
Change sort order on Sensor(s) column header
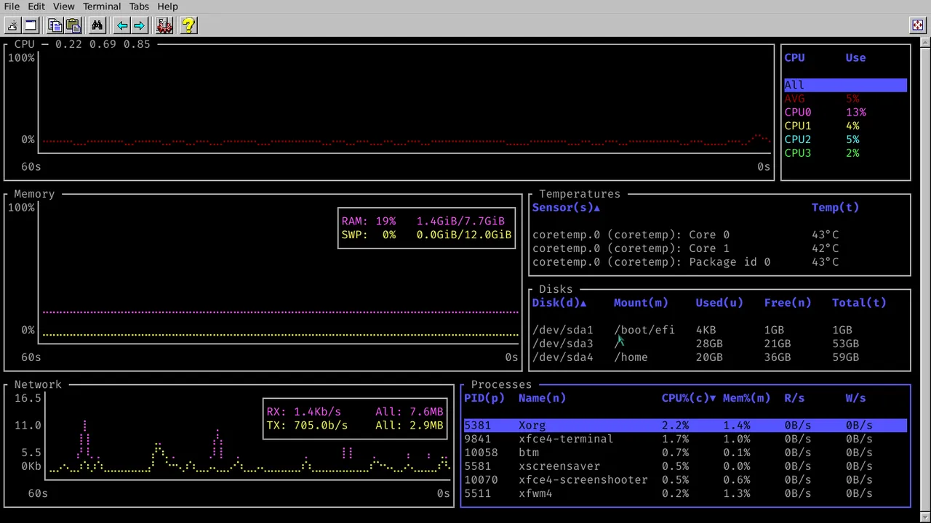coord(566,207)
